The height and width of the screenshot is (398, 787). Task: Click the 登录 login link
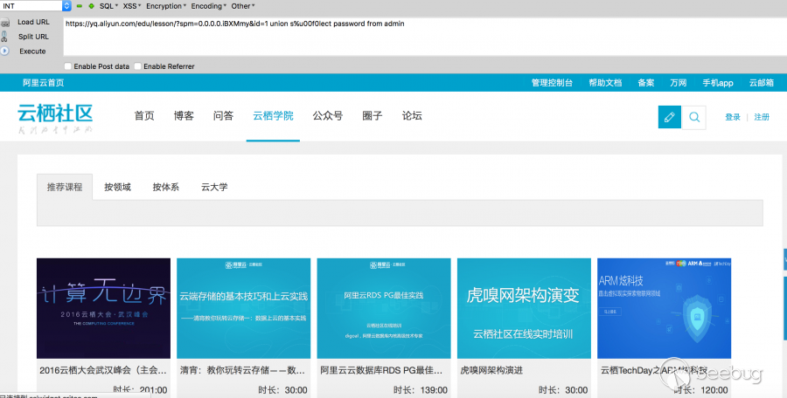[732, 117]
